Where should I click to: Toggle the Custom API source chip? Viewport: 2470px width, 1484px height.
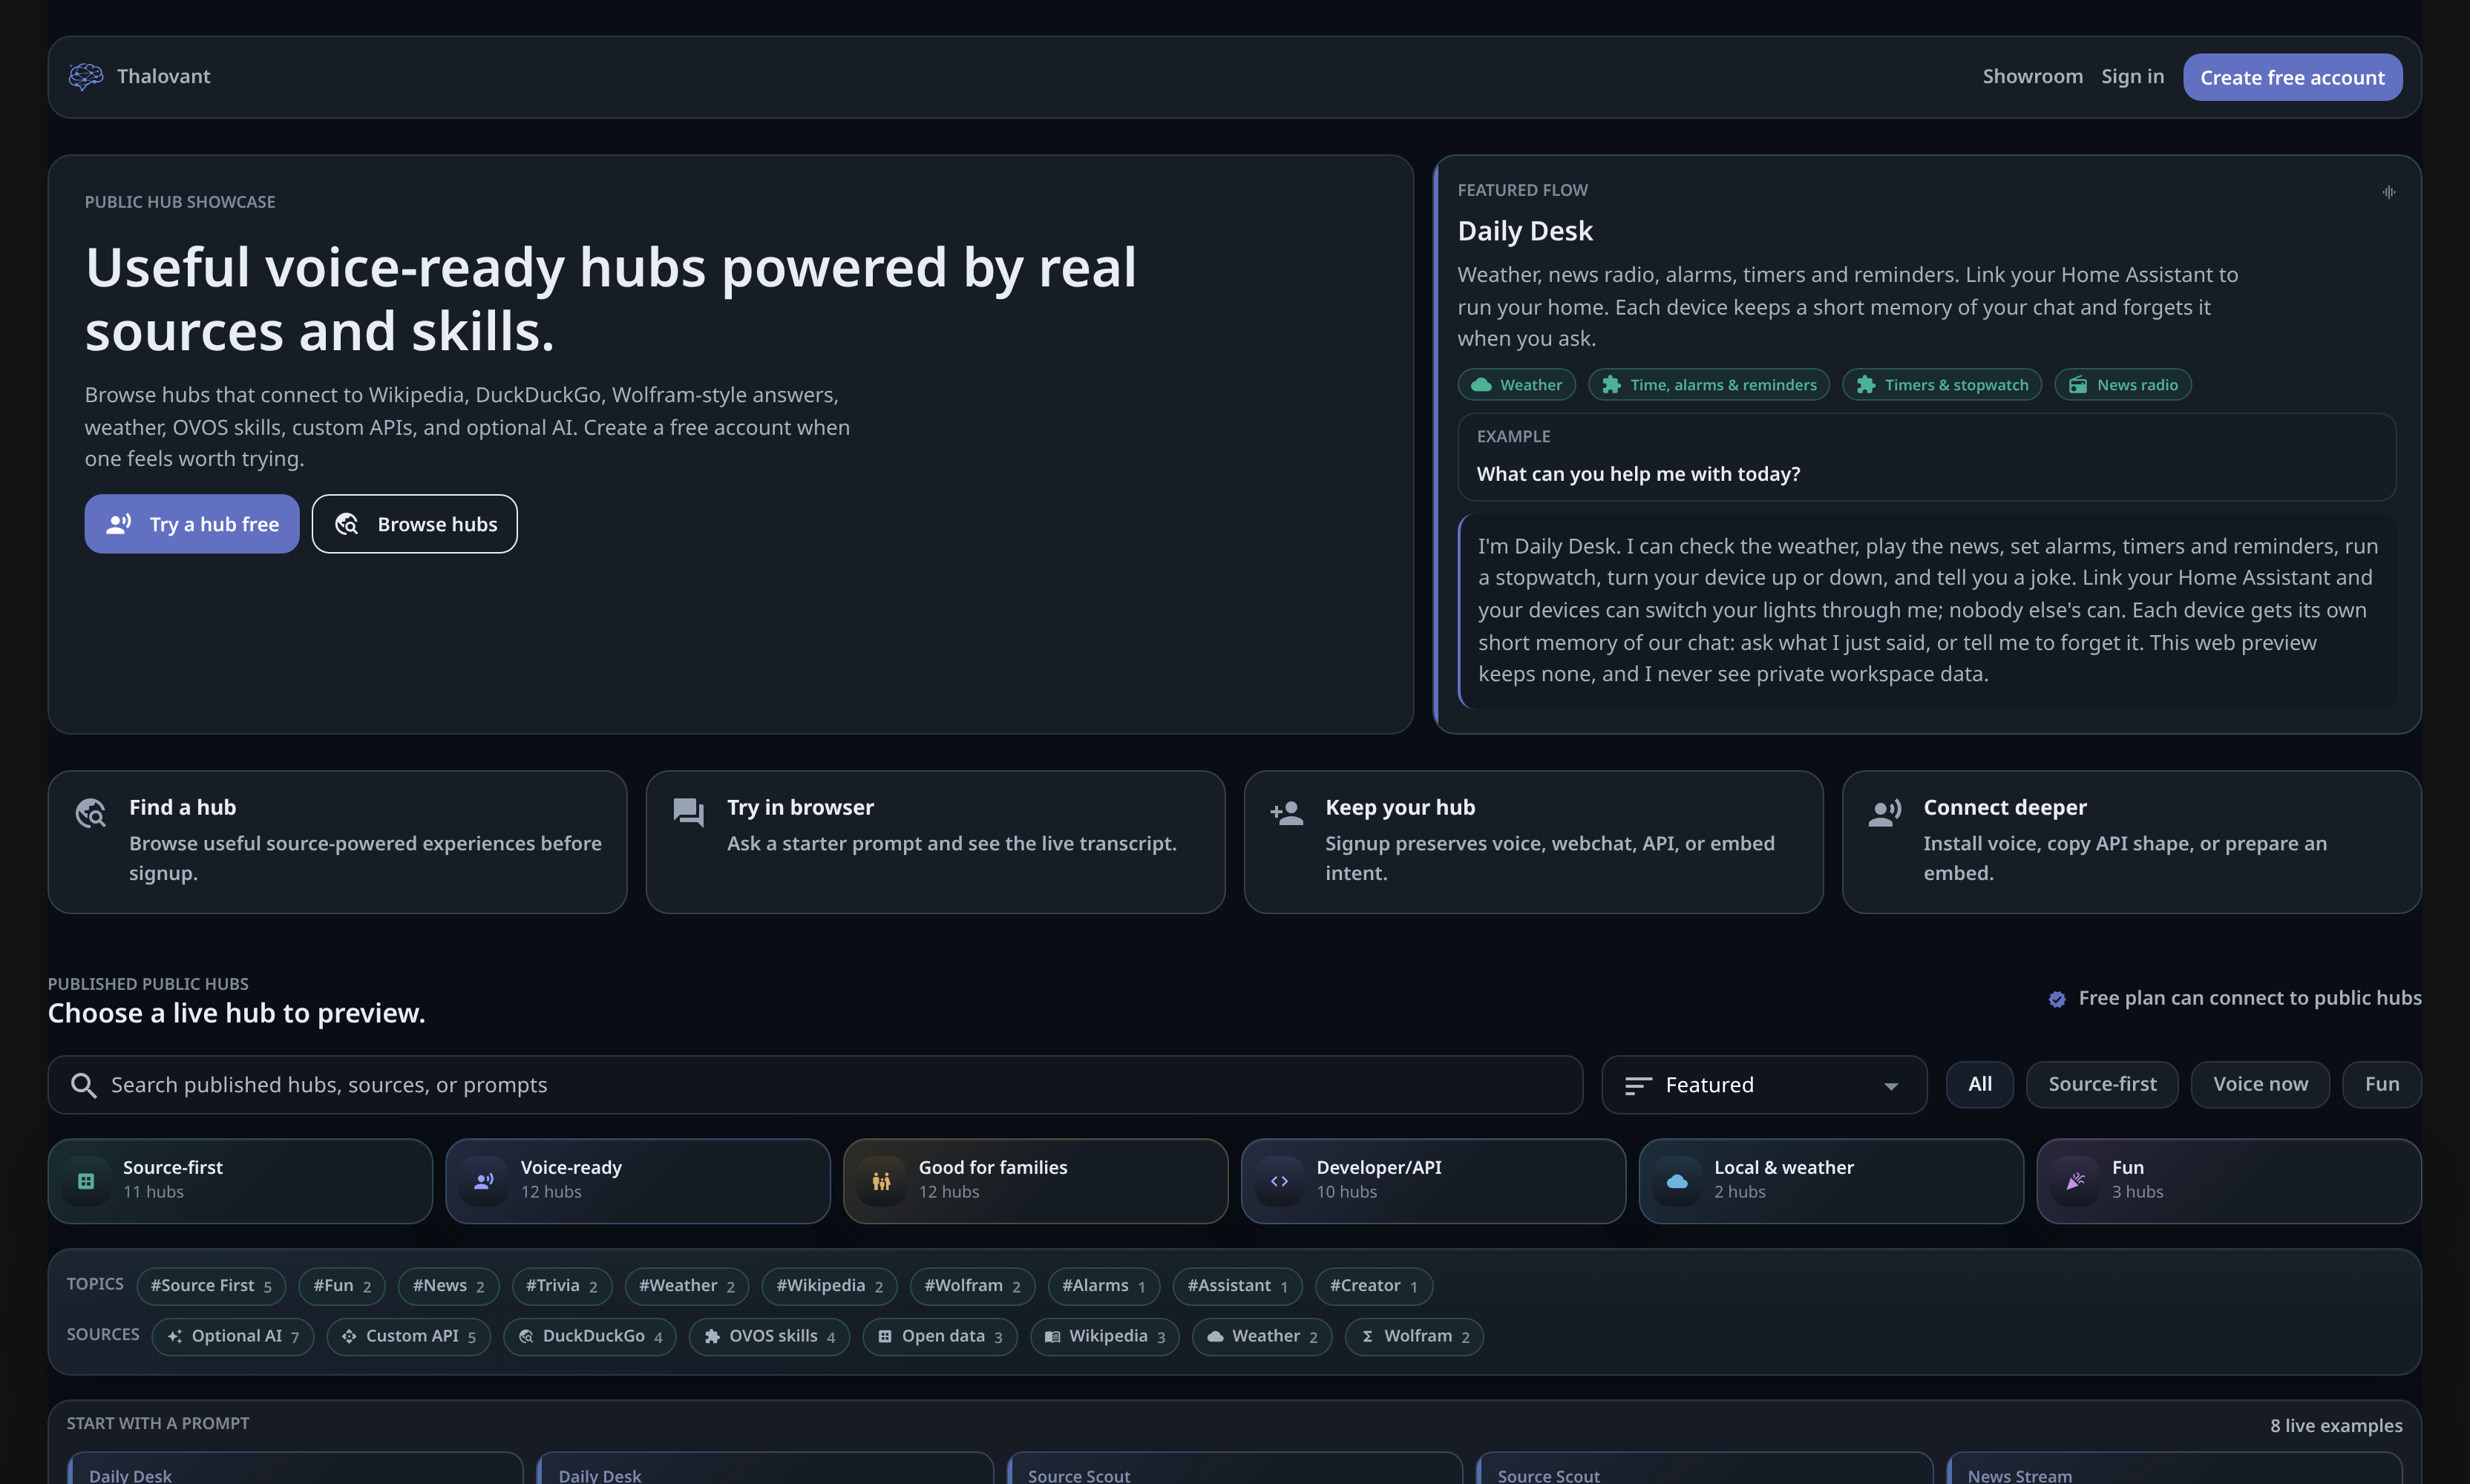(x=408, y=1337)
